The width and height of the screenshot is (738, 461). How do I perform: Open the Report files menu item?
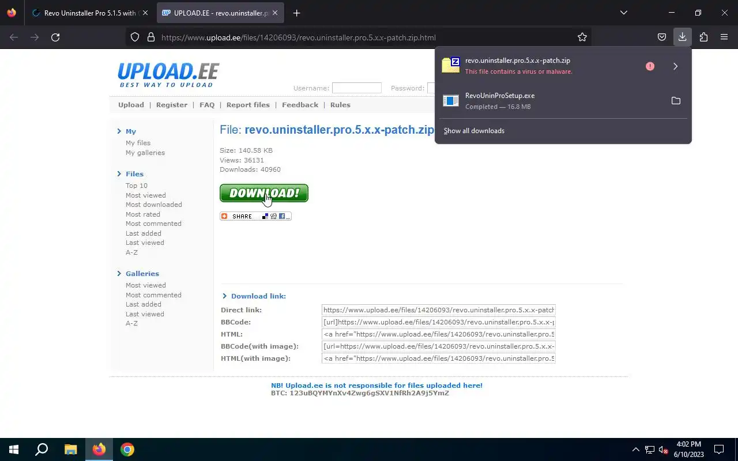click(x=248, y=105)
